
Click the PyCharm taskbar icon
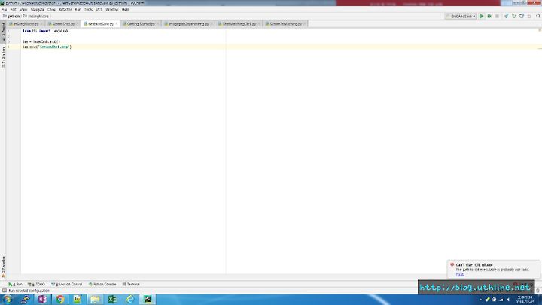pos(148,300)
